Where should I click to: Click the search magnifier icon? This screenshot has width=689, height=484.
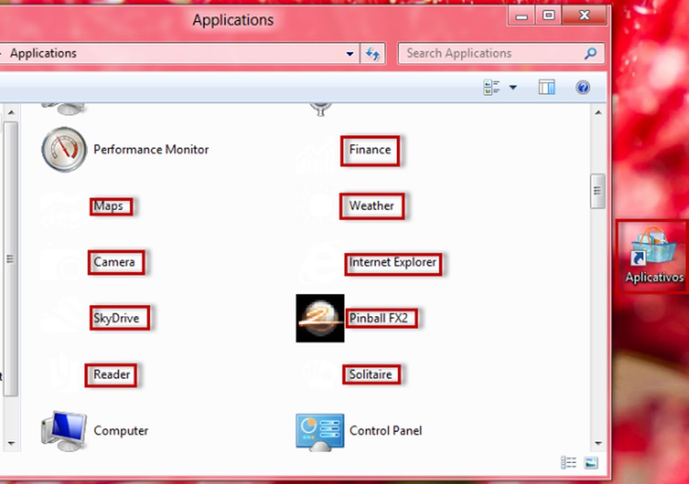click(590, 54)
